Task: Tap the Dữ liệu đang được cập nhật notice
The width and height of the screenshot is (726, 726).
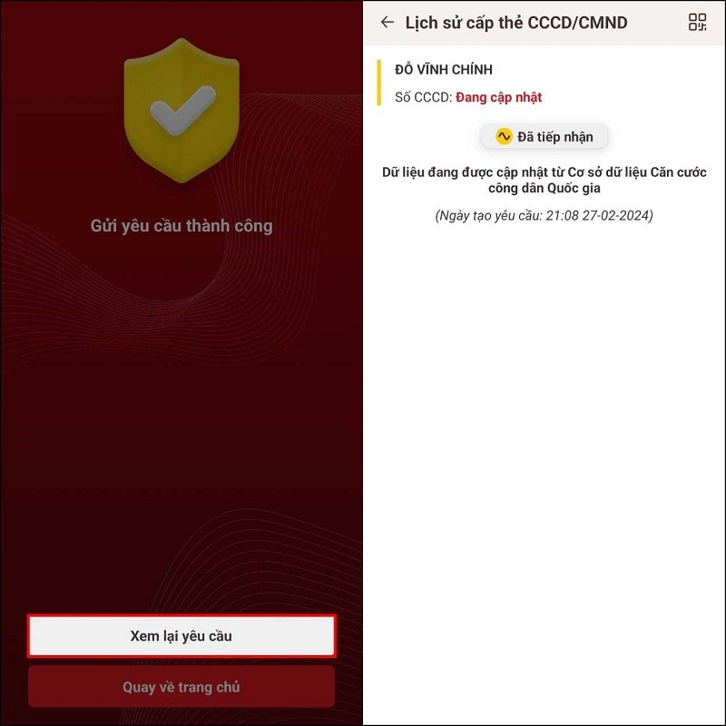Action: coord(544,180)
